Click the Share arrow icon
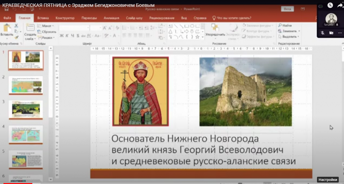 point(340,5)
